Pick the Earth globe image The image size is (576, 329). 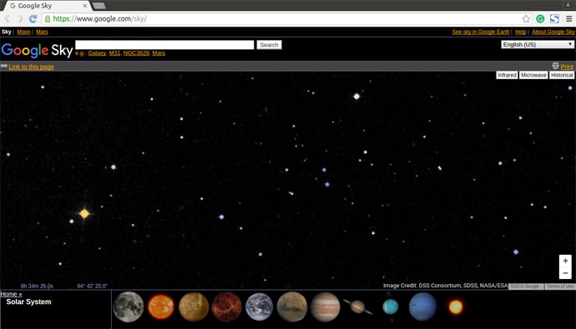point(260,307)
